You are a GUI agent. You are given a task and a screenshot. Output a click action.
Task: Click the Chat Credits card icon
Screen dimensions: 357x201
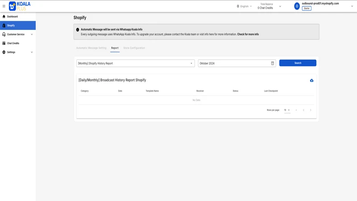4,43
